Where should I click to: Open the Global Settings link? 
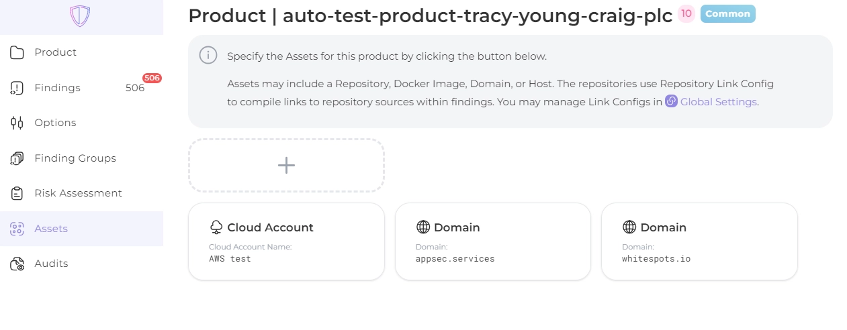(x=718, y=102)
